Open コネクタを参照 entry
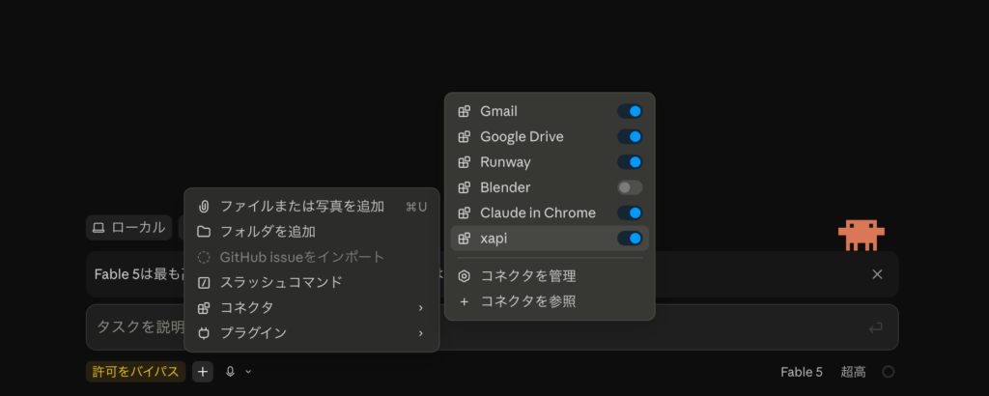The width and height of the screenshot is (989, 396). pos(550,301)
